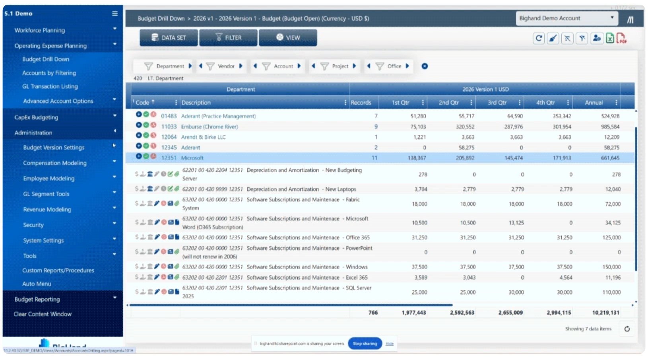The image size is (648, 358).
Task: Open the Bighand Demo Account dropdown
Action: (x=567, y=18)
